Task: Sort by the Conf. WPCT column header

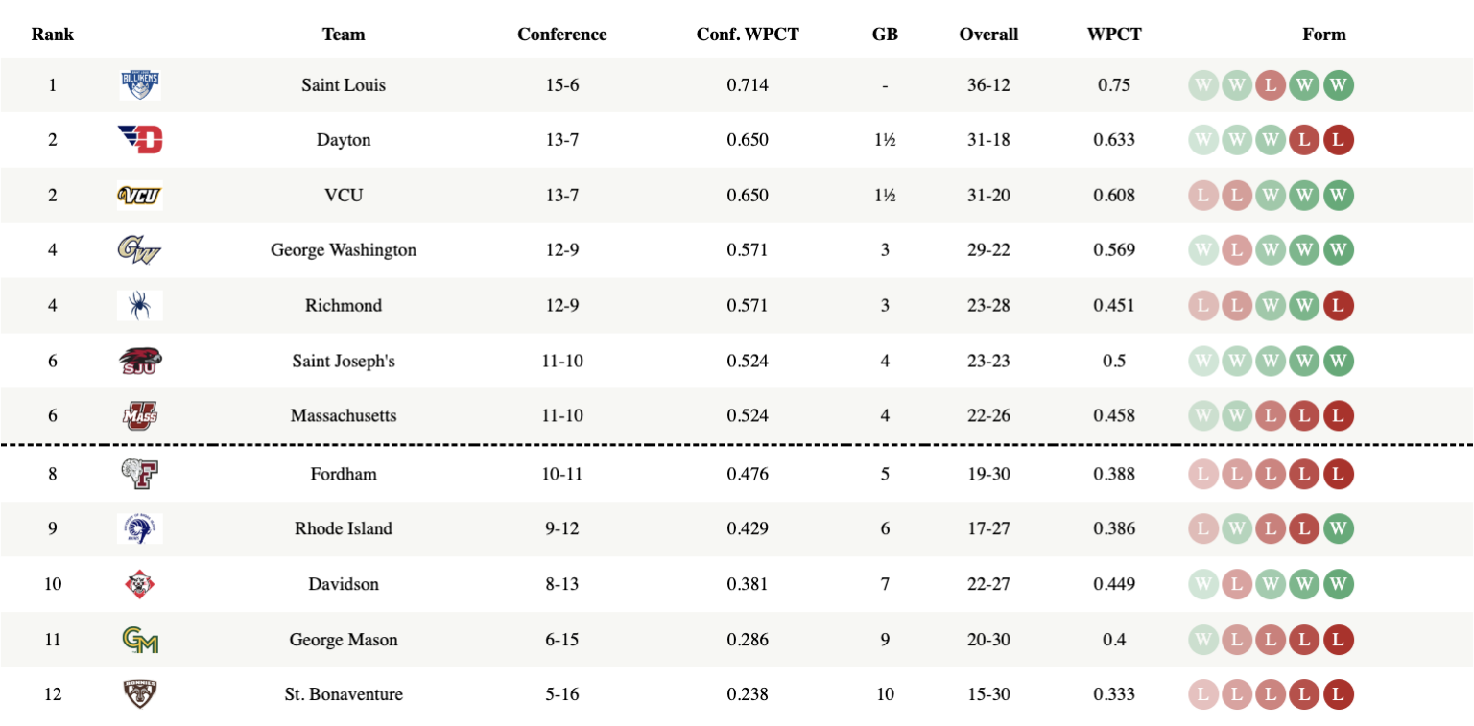Action: [748, 35]
